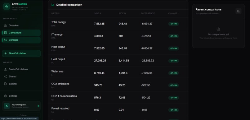Image resolution: width=250 pixels, height=120 pixels.
Task: Open the Shared section
Action: [x=21, y=76]
